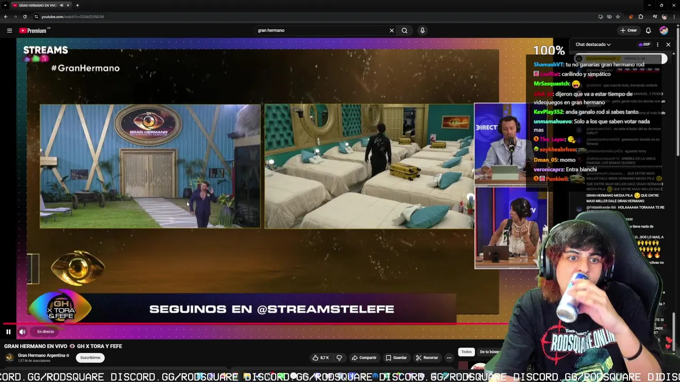Create a clip with Recortar button
The width and height of the screenshot is (680, 382).
click(427, 358)
